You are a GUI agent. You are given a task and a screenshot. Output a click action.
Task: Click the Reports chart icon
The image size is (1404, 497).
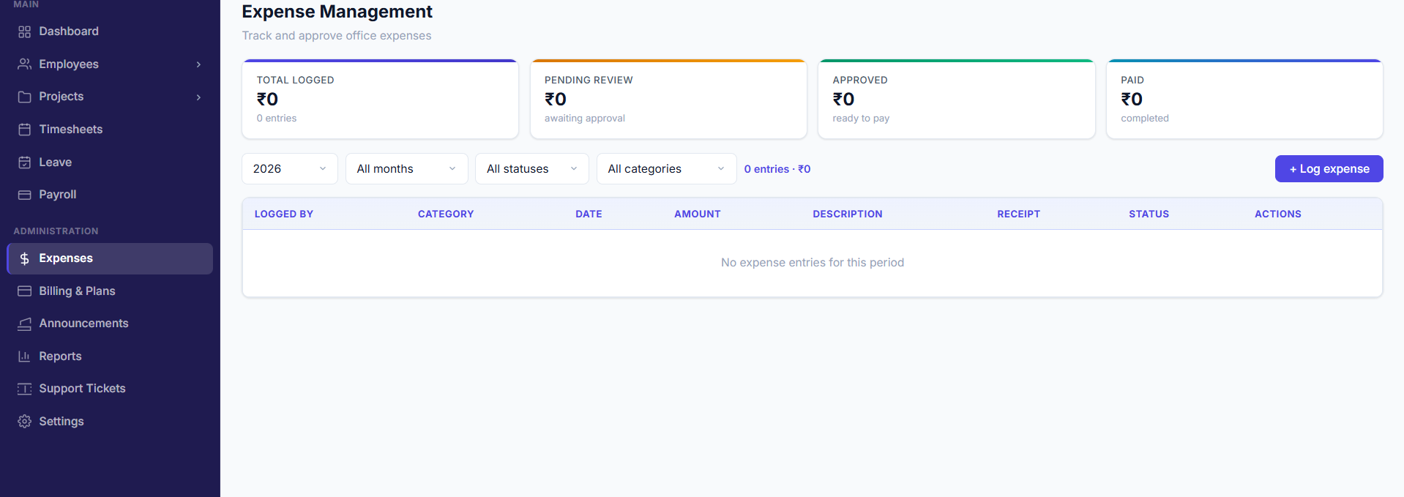[24, 356]
